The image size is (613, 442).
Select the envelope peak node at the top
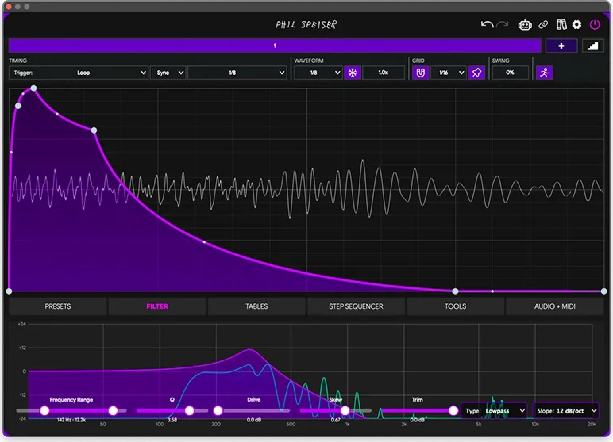(34, 88)
